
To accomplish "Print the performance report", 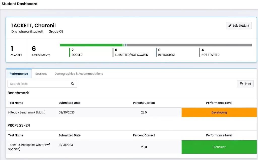I will (x=245, y=84).
